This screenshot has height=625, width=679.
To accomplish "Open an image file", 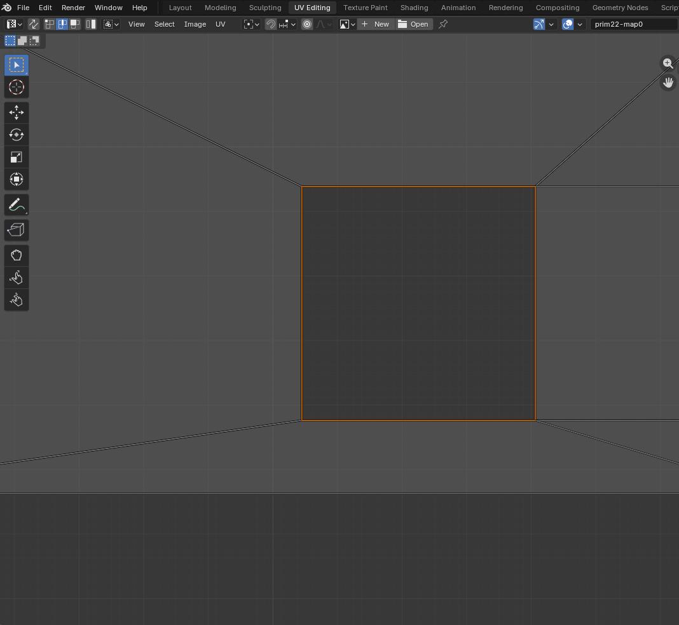I will click(414, 24).
